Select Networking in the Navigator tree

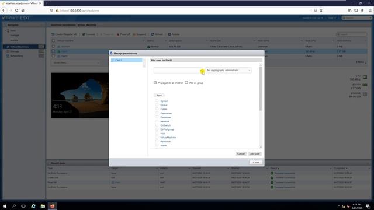[x=16, y=56]
